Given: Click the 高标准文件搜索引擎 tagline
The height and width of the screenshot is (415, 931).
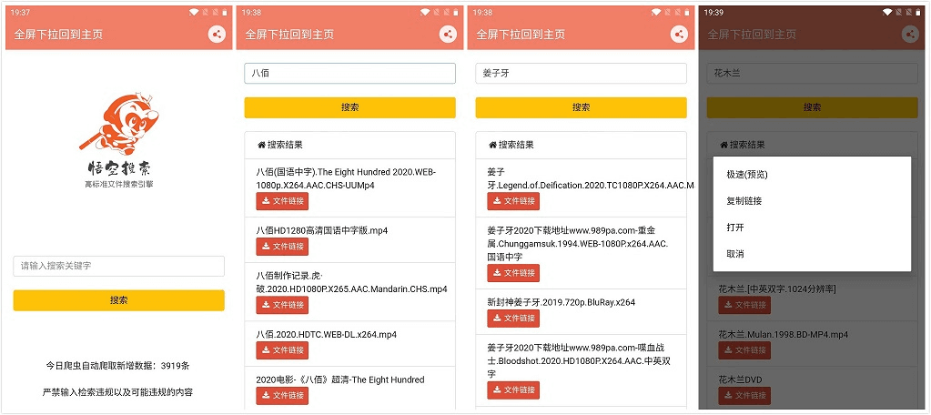Looking at the screenshot, I should 118,184.
